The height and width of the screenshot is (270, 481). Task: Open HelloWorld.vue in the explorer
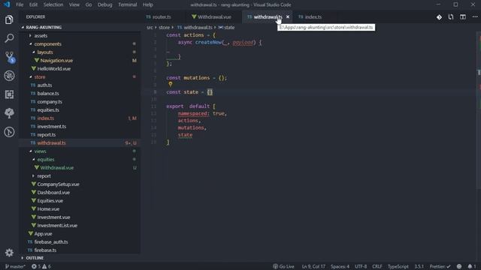pyautogui.click(x=53, y=69)
